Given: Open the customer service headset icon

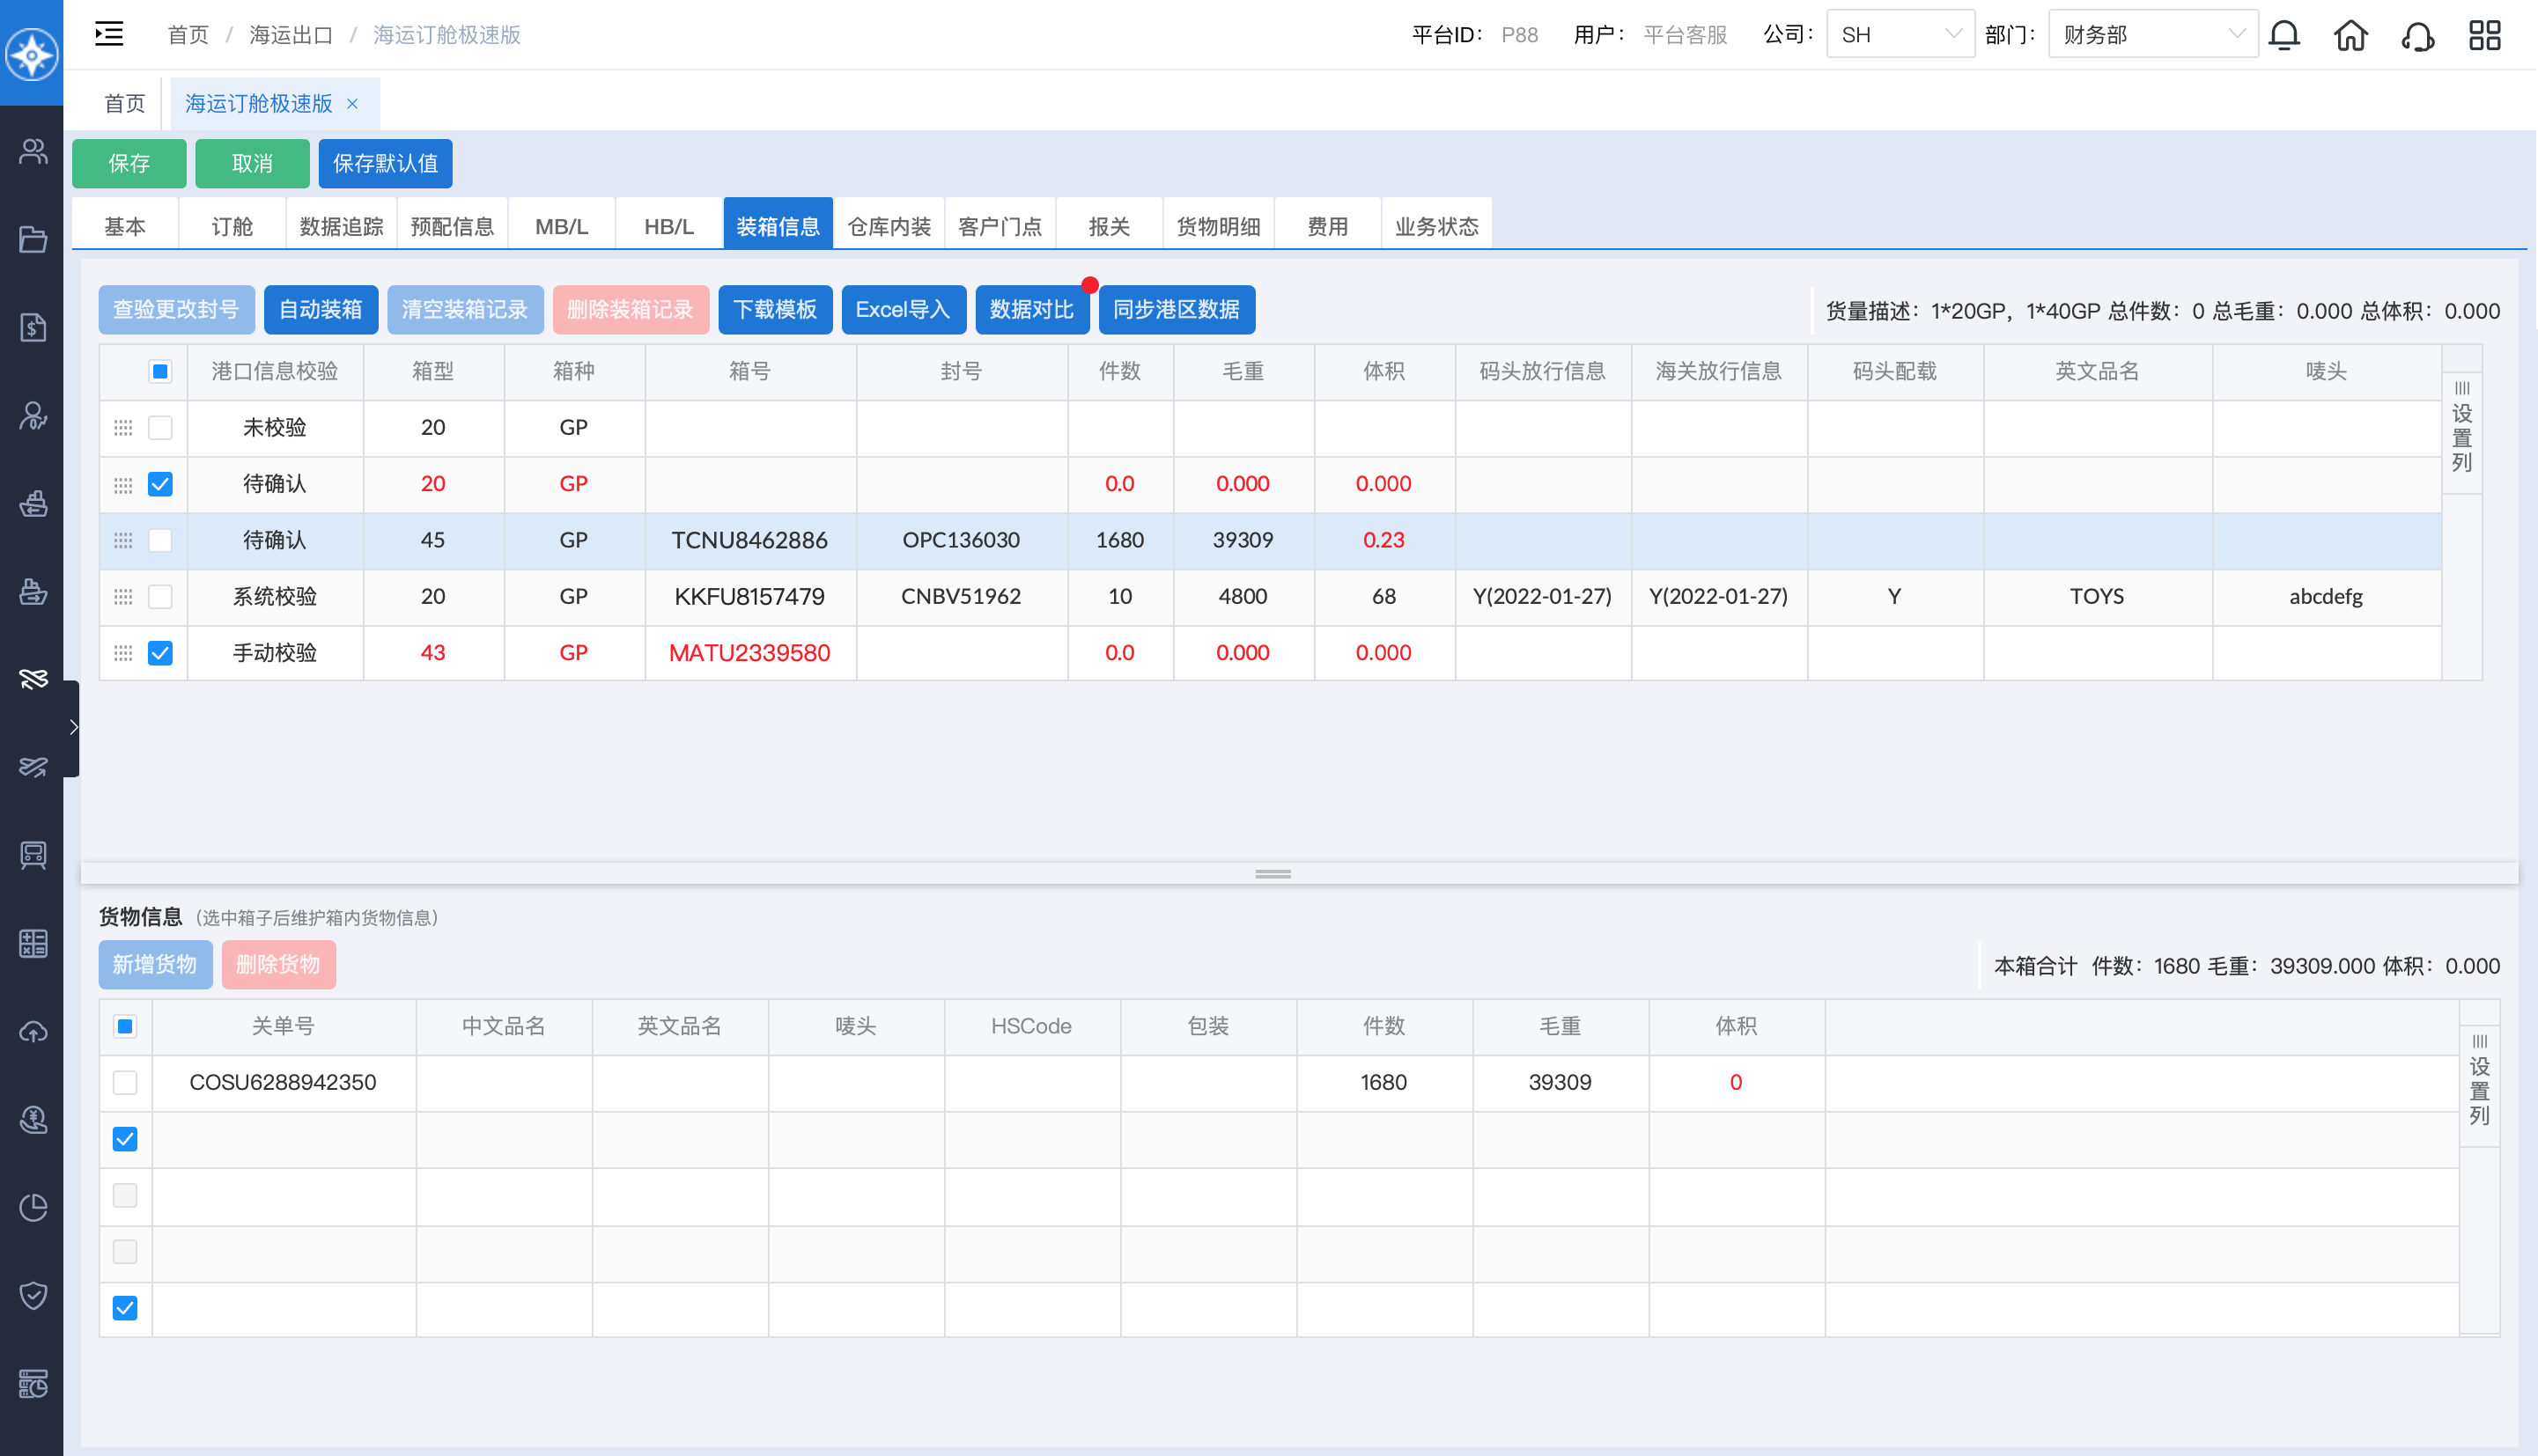Looking at the screenshot, I should coord(2417,36).
